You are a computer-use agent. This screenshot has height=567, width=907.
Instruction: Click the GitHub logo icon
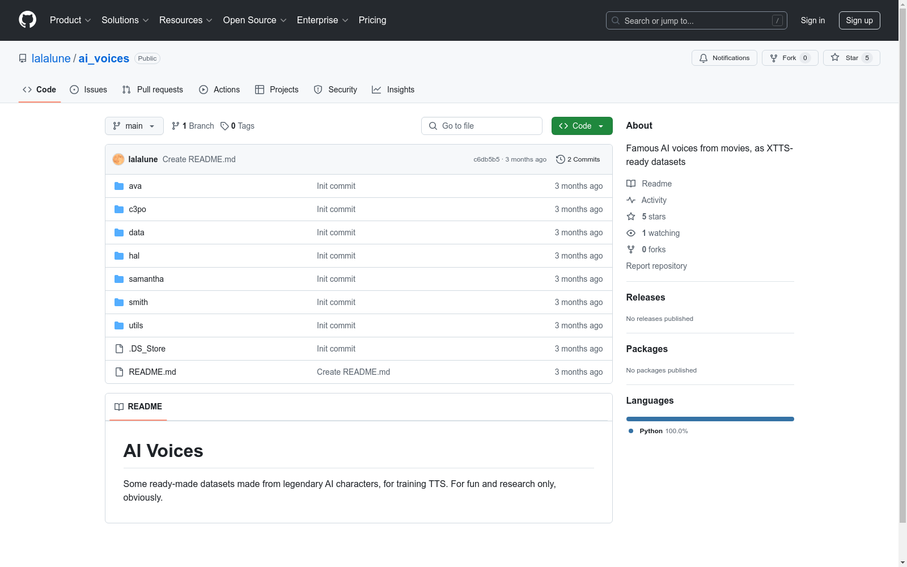[27, 20]
